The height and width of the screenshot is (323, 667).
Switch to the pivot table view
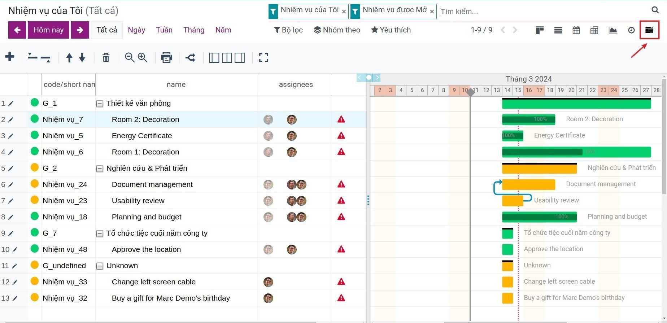594,30
